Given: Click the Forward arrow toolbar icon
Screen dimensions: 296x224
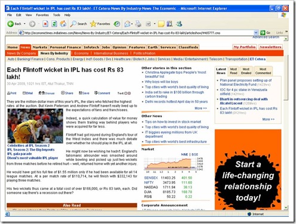Looking at the screenshot, I should tap(32, 24).
